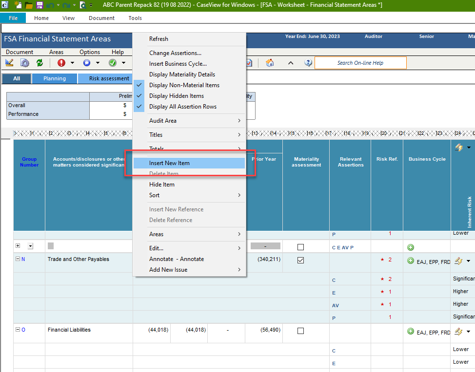Viewport: 475px width, 372px height.
Task: Save with the purple floppy disk icon
Action: tap(40, 5)
